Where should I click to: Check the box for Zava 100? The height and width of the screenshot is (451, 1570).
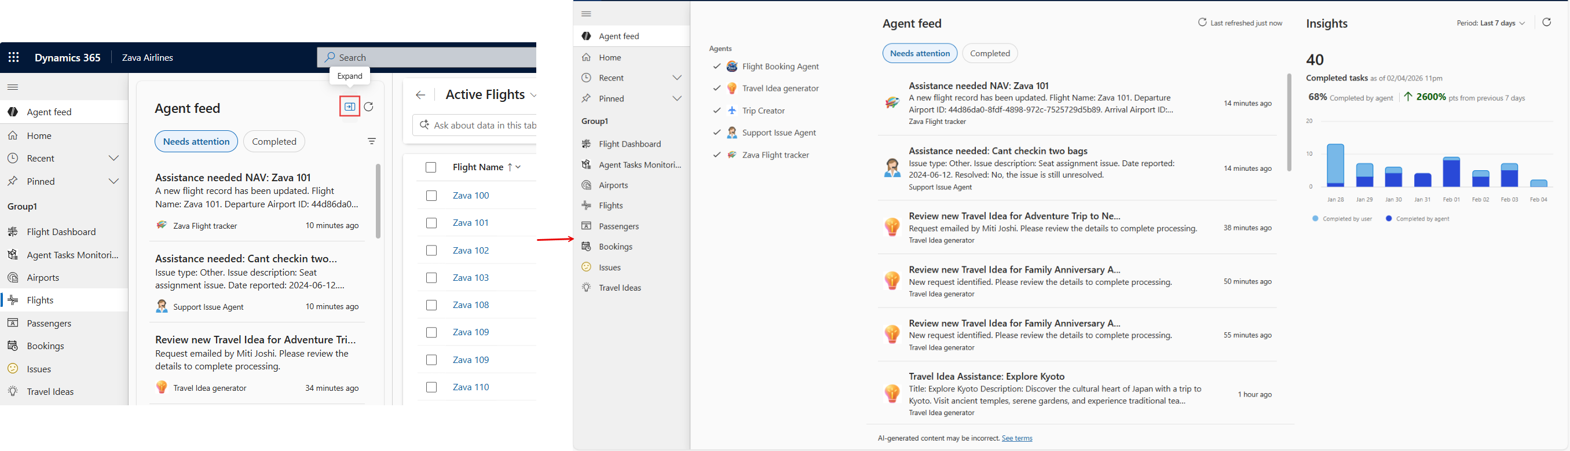pyautogui.click(x=431, y=196)
